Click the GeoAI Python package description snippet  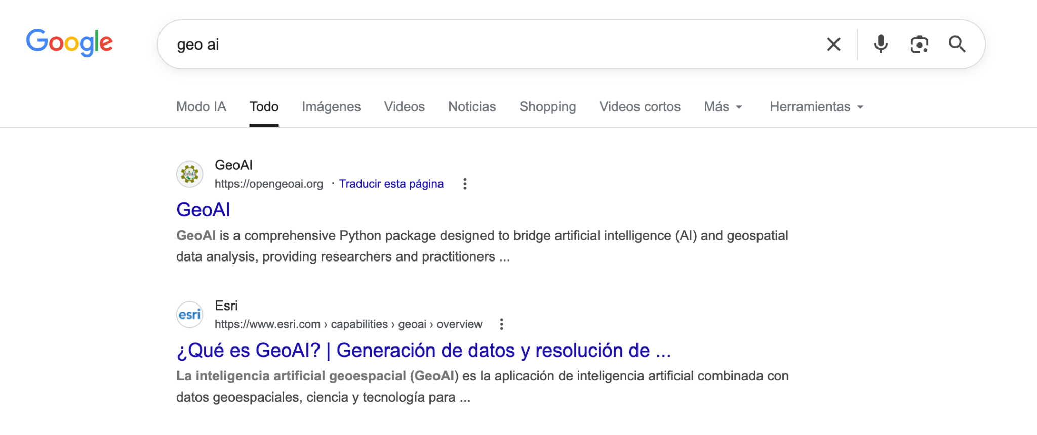482,246
